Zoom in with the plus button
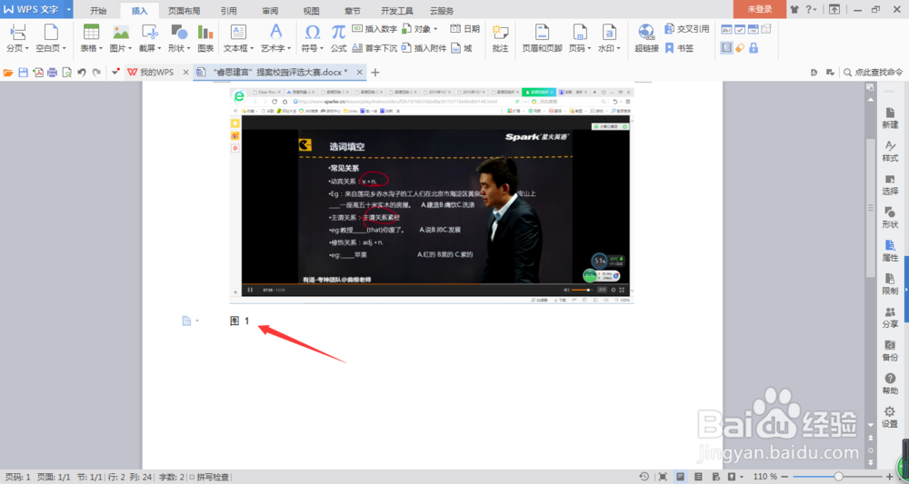Viewport: 909px width, 484px height. (891, 477)
